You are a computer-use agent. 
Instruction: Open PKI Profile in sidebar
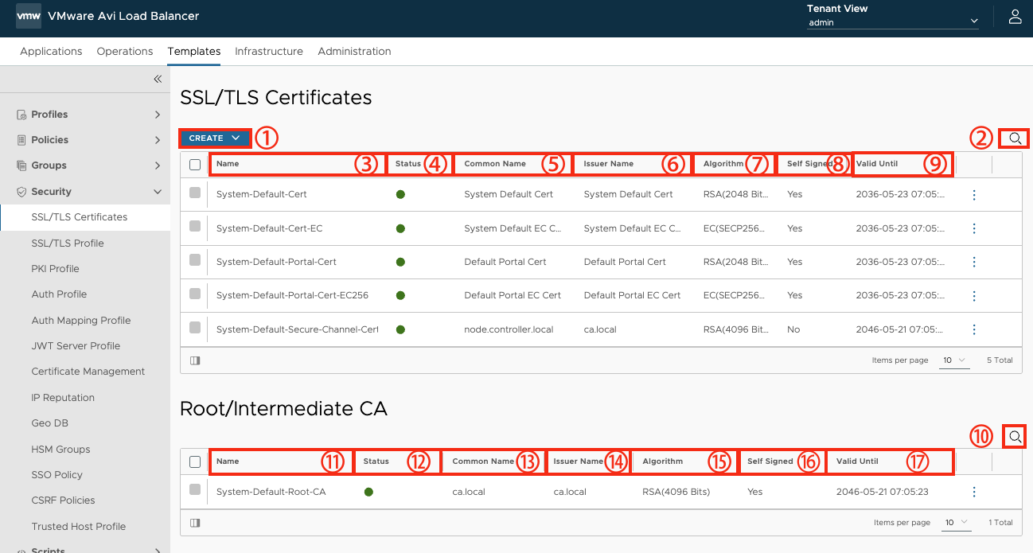pos(56,269)
